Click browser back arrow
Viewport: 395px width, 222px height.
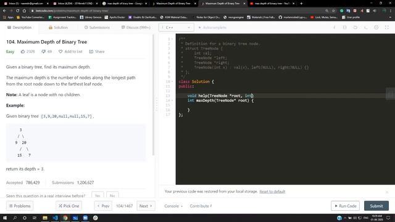pyautogui.click(x=4, y=11)
